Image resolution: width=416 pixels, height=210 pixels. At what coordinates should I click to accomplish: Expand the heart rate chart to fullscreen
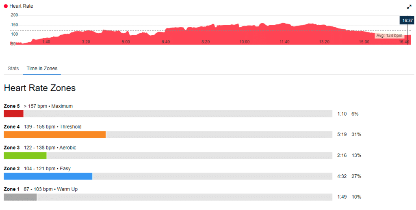(409, 7)
